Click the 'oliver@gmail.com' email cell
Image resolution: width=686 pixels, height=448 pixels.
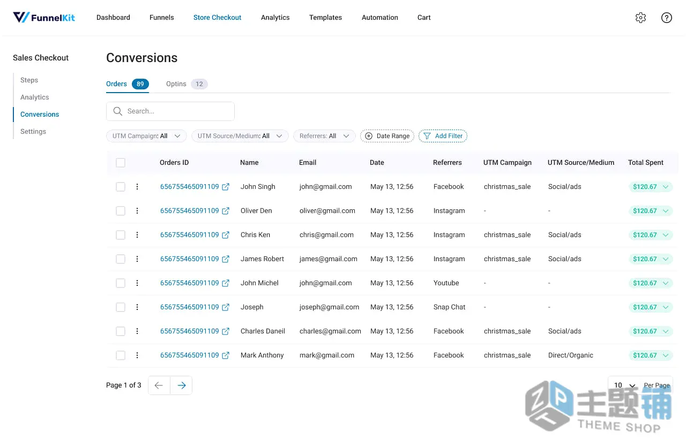327,211
